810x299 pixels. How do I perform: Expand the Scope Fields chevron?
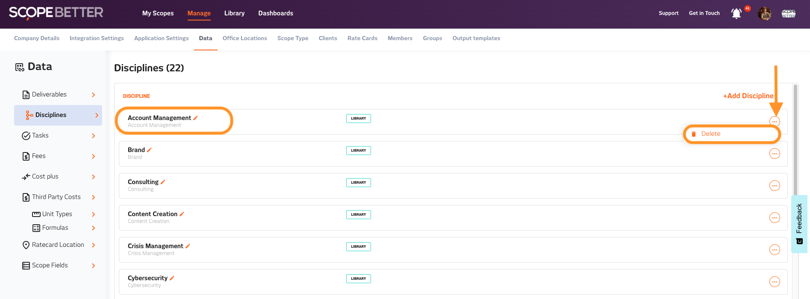[x=94, y=266]
